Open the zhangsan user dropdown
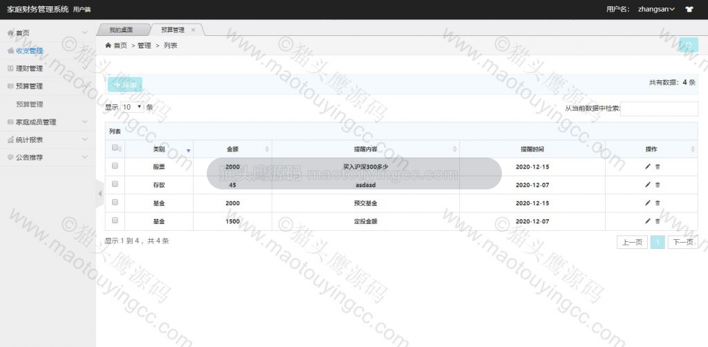Viewport: 708px width, 347px height. tap(656, 9)
